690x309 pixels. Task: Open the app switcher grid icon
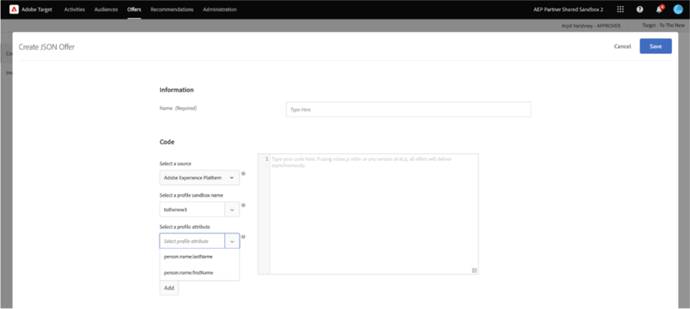coord(620,9)
